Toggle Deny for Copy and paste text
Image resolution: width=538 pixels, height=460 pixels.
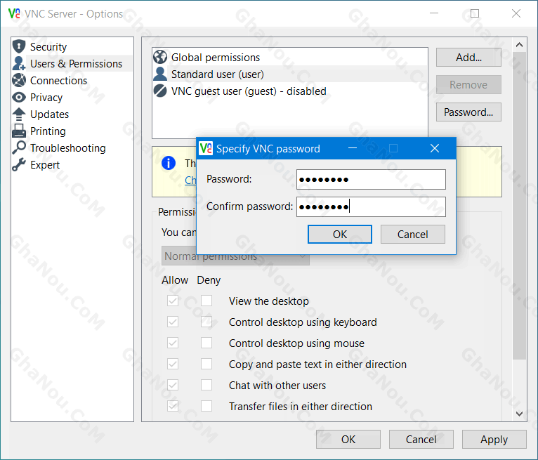206,364
